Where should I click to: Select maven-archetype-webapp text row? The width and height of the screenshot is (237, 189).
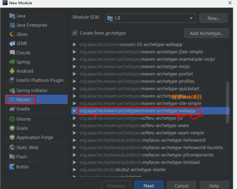(x=137, y=111)
